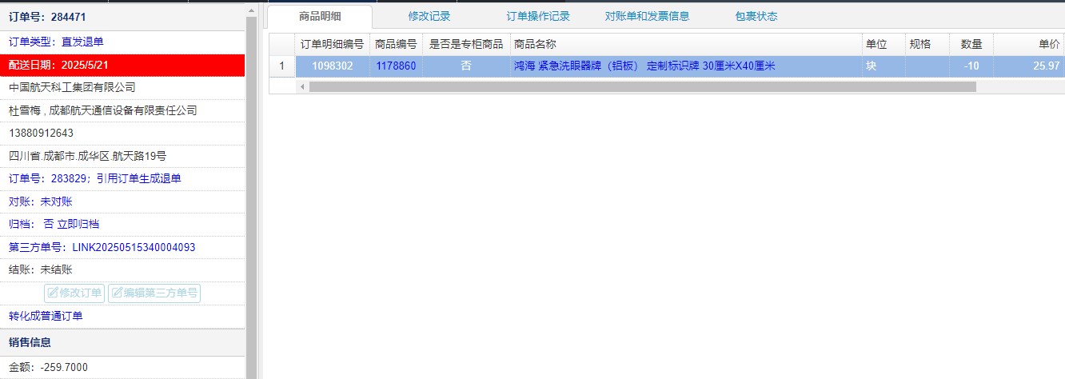Click the 数量 column header

coord(971,45)
